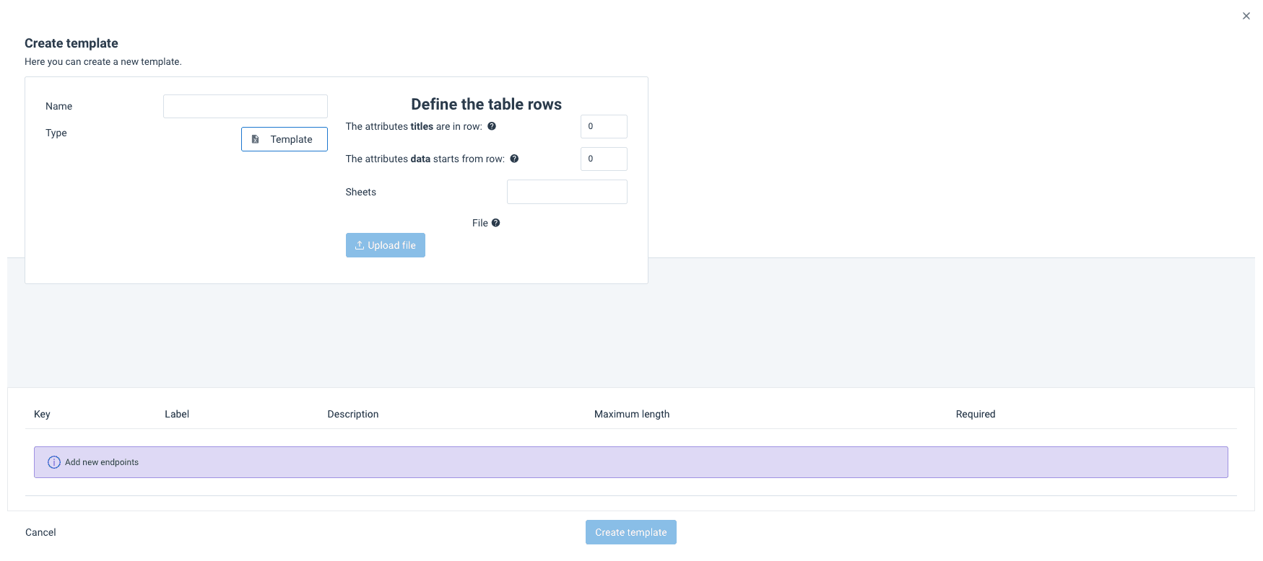
Task: Click the Label column header
Action: [x=177, y=414]
